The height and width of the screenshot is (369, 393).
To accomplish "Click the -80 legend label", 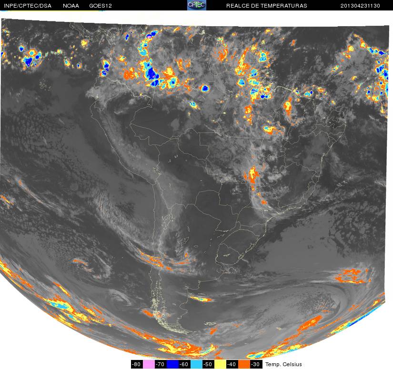I will (137, 364).
